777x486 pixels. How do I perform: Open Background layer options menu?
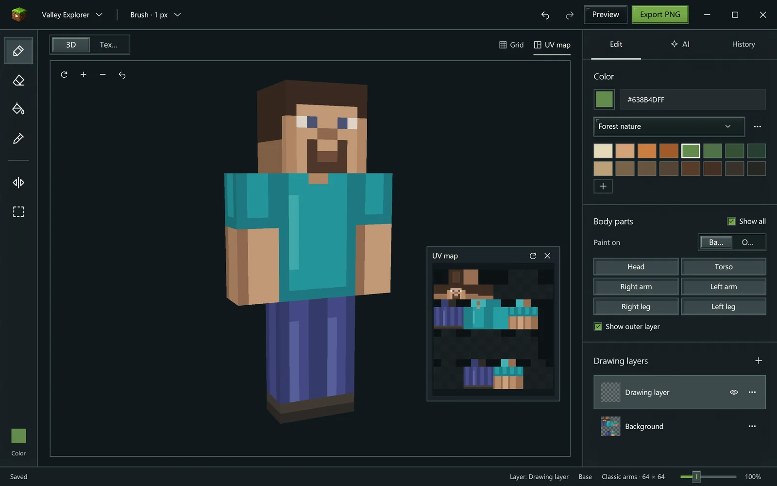pyautogui.click(x=752, y=426)
